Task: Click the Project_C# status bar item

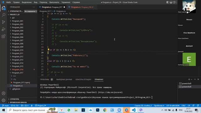Action: (41, 105)
